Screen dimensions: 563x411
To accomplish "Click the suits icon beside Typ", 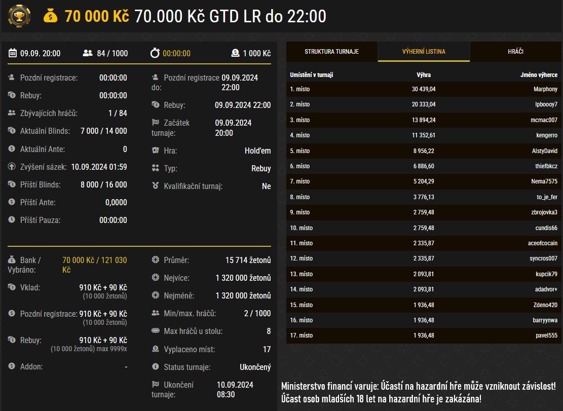I will click(x=156, y=168).
